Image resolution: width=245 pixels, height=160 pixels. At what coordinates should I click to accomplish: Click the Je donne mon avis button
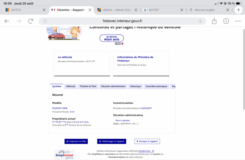[x=111, y=38]
